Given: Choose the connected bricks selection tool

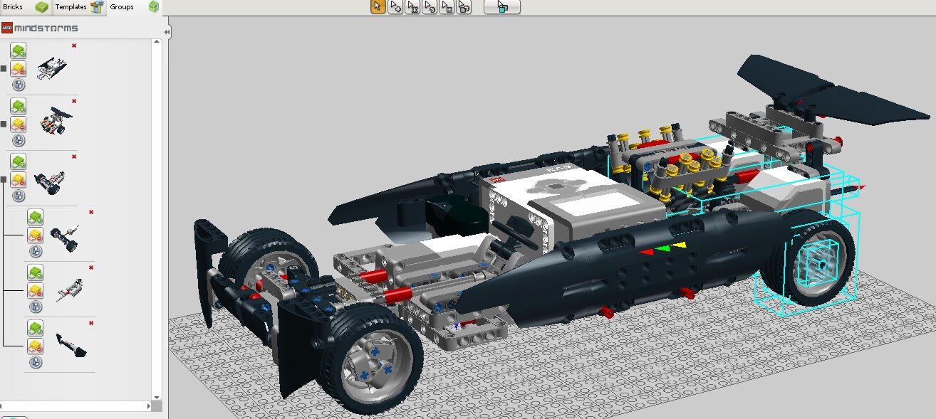Looking at the screenshot, I should point(412,7).
